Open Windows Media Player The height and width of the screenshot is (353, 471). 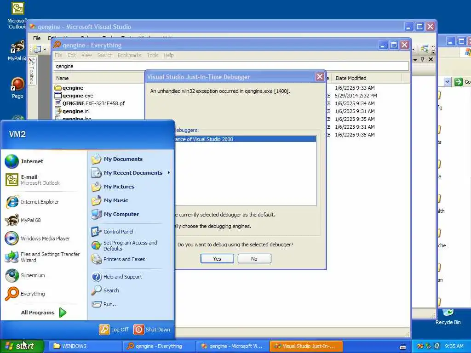37,239
